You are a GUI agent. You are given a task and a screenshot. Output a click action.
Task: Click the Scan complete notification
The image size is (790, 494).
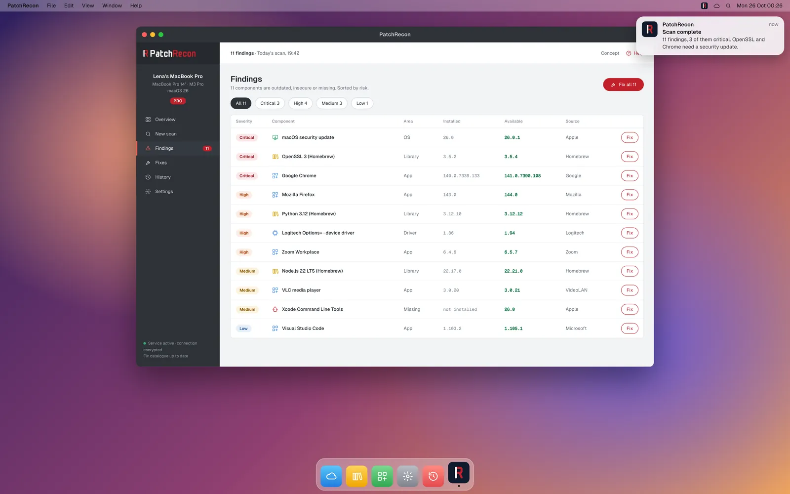710,36
